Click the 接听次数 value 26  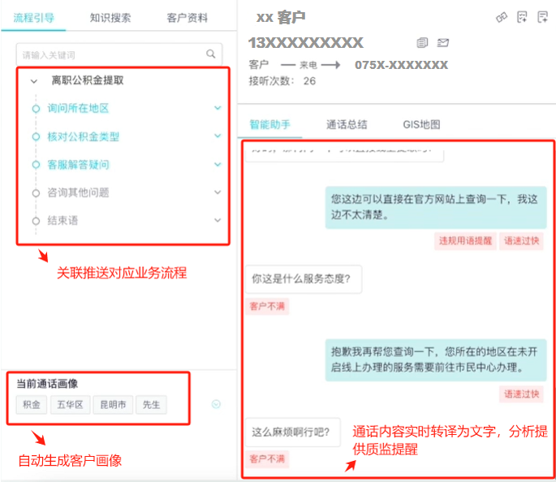pos(309,81)
